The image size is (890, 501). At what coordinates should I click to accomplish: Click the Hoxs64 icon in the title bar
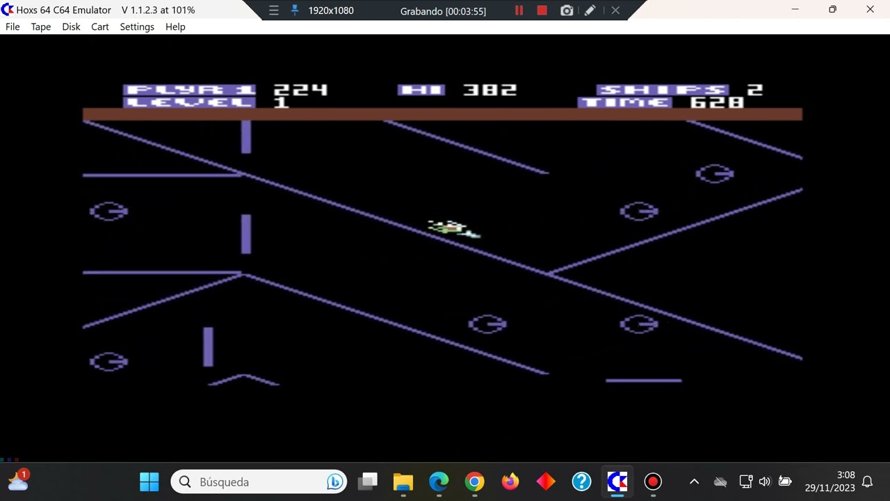click(8, 10)
